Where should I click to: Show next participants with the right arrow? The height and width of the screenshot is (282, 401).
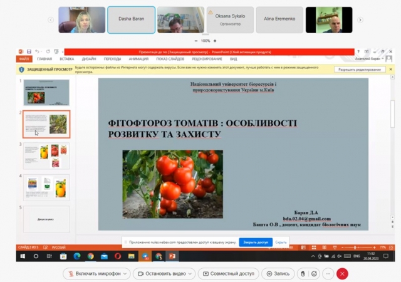click(x=360, y=20)
